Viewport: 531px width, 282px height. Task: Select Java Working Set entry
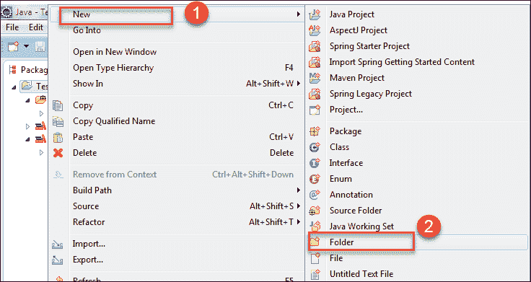[361, 226]
